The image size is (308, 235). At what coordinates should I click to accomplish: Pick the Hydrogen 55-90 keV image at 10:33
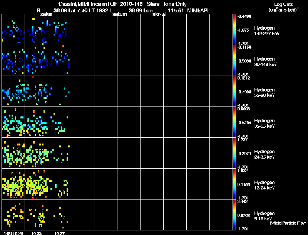tap(36, 91)
